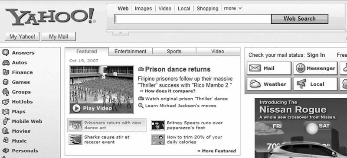347x158 pixels.
Task: Select the Video search tab
Action: click(x=165, y=9)
